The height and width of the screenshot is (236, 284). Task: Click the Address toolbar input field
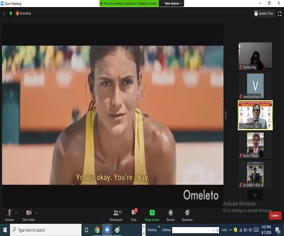[192, 230]
